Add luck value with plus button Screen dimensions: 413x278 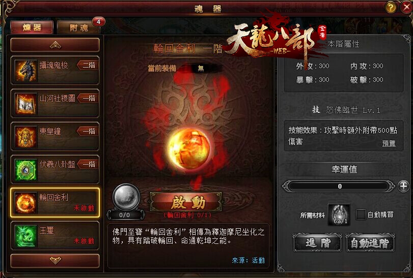(403, 187)
